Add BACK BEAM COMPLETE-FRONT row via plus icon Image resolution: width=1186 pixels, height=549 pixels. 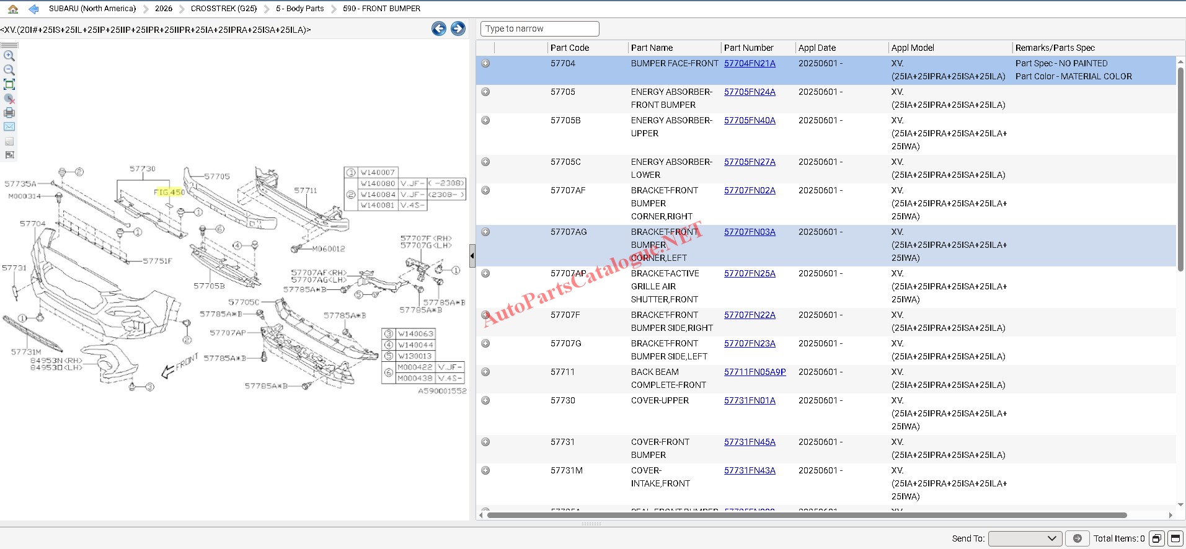tap(485, 372)
